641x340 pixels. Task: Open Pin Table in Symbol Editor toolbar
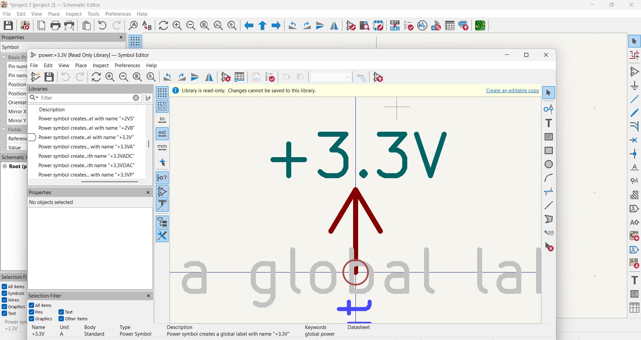click(x=240, y=77)
